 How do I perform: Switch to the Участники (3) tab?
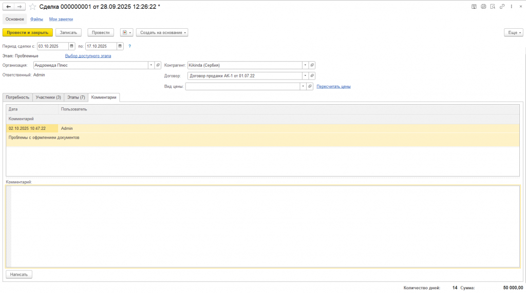[48, 97]
